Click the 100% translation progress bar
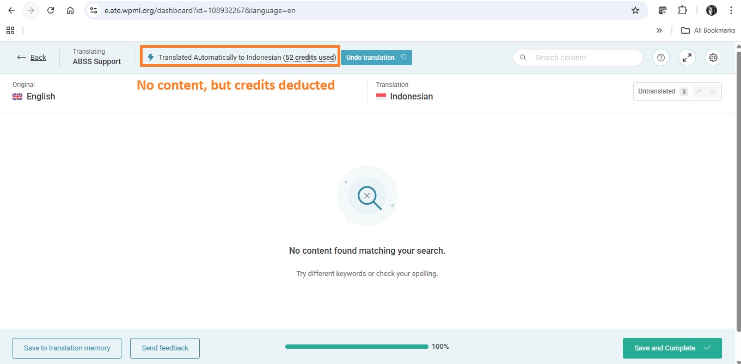The width and height of the screenshot is (741, 364). [357, 347]
